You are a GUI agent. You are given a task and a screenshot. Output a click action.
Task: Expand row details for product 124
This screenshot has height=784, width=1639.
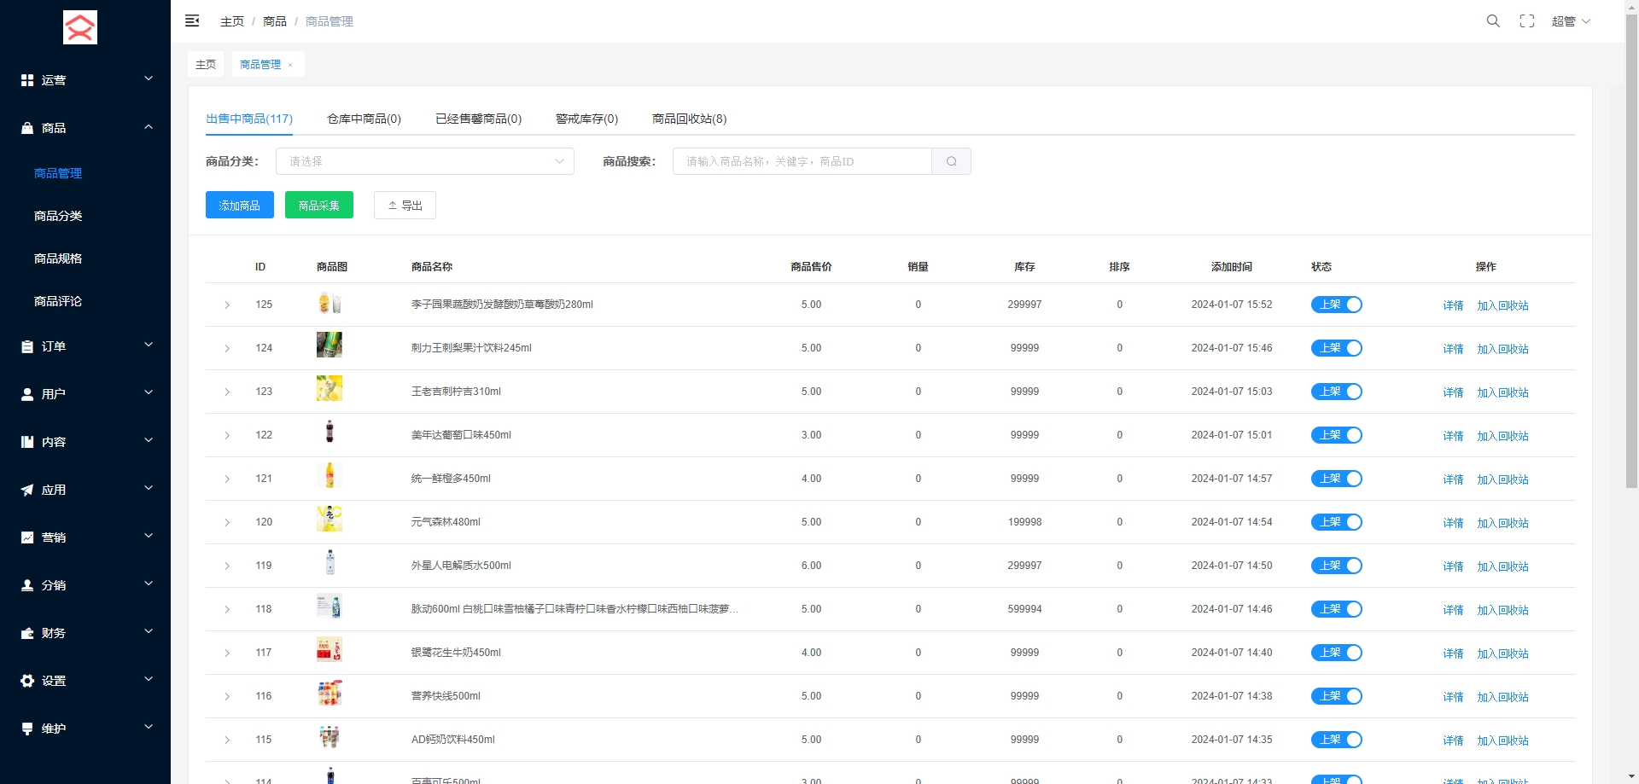coord(227,348)
